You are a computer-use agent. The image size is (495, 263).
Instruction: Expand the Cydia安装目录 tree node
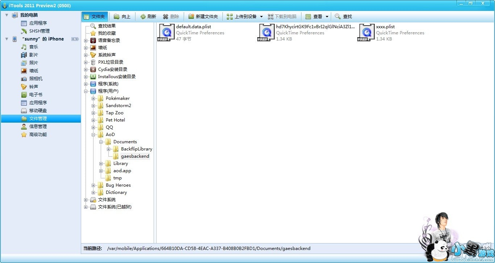click(x=86, y=69)
